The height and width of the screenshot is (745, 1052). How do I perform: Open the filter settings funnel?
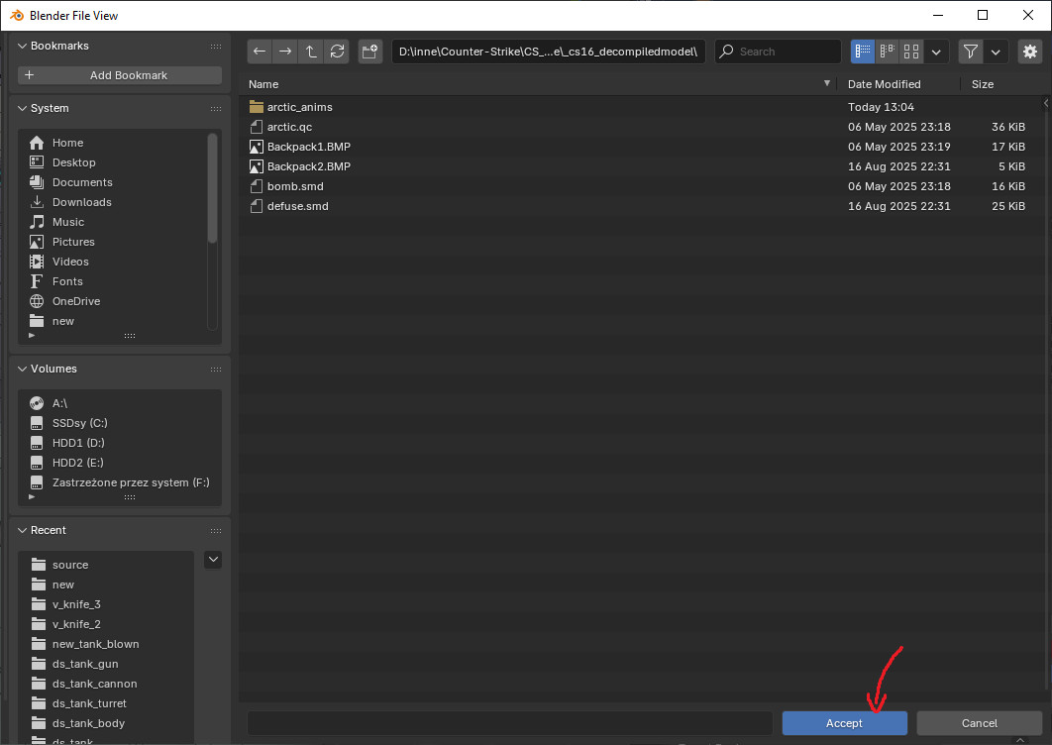(970, 52)
